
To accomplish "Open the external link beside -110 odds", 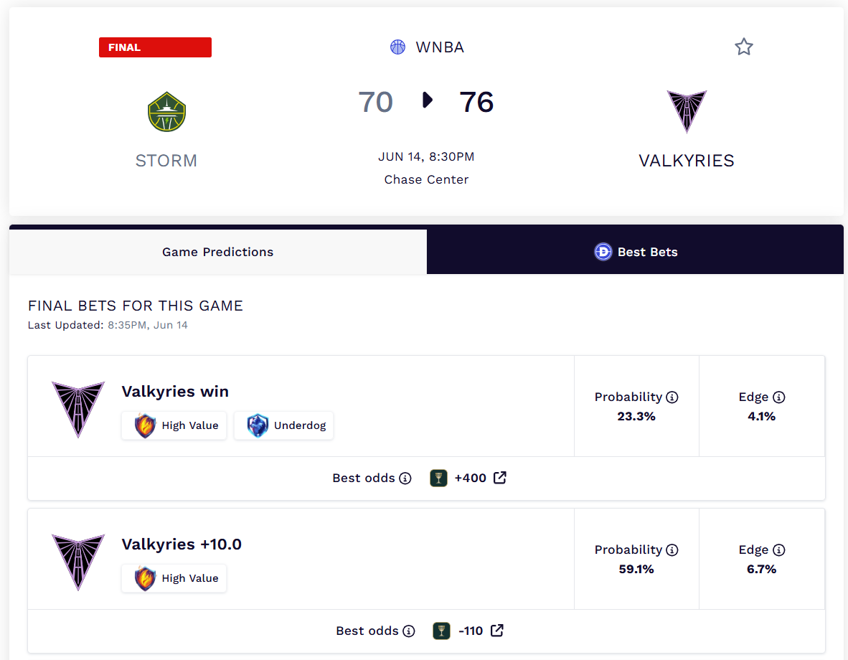I will click(497, 631).
